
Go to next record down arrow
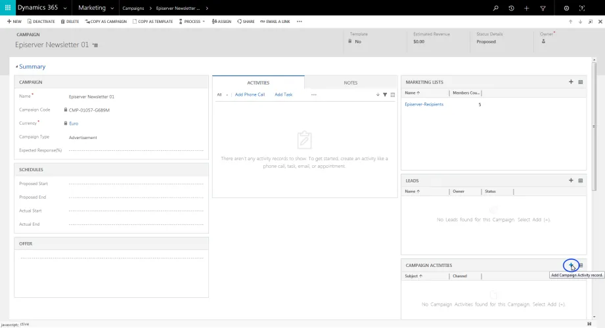coord(580,22)
